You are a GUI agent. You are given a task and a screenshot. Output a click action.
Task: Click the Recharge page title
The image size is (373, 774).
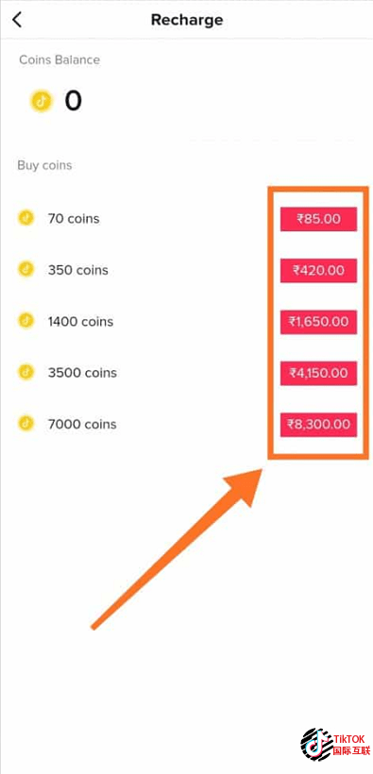pos(187,20)
